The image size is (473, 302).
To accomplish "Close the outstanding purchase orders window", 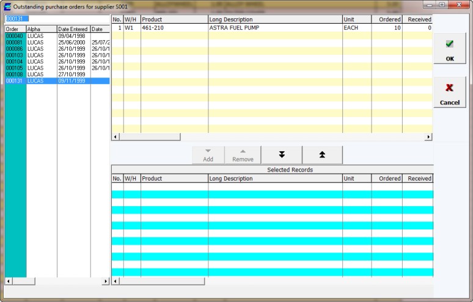I will pos(459,5).
